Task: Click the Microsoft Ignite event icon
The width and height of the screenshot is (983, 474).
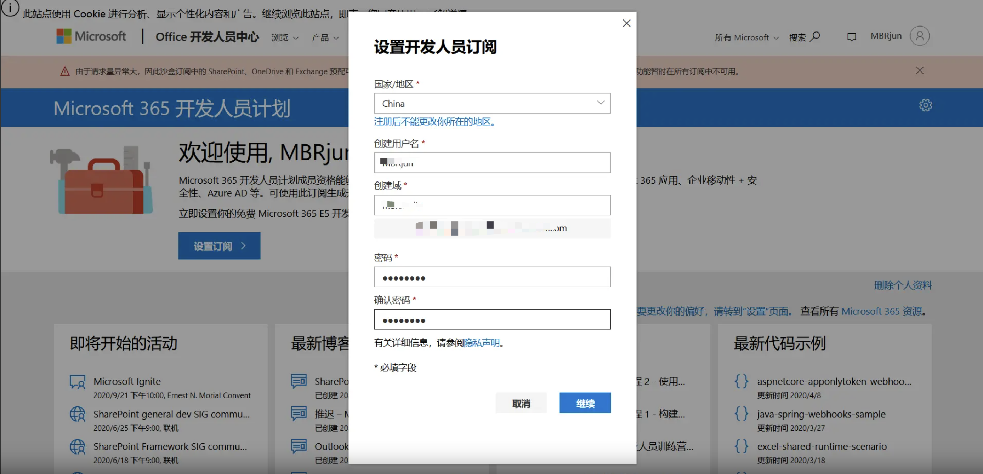Action: click(x=78, y=382)
